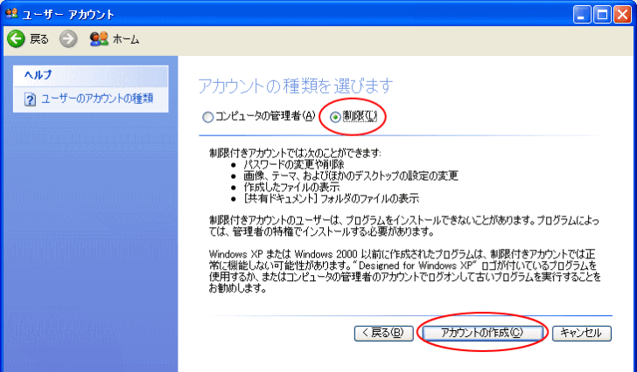Click the User Accounts title bar icon
The height and width of the screenshot is (372, 637).
(x=11, y=14)
